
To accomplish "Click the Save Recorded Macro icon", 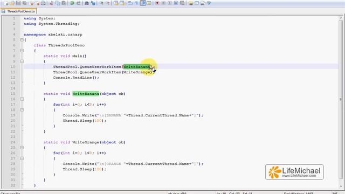I will tap(182, 3).
